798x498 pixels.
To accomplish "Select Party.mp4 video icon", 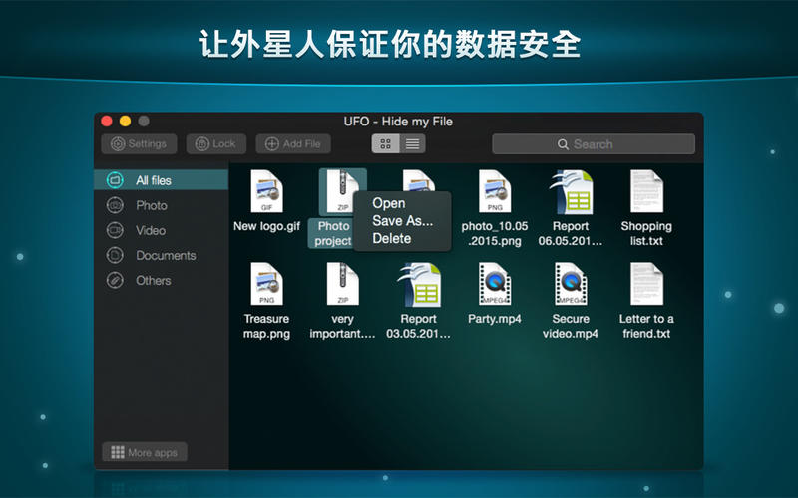I will [x=495, y=284].
